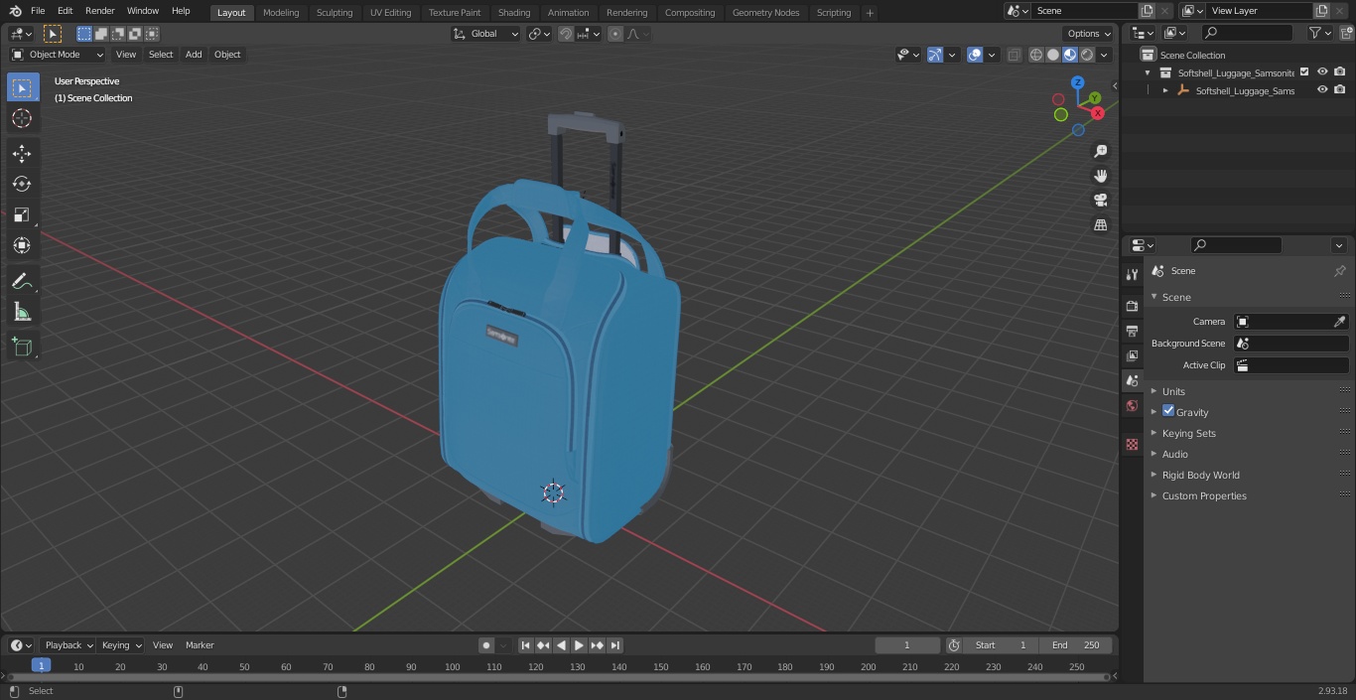Image resolution: width=1356 pixels, height=700 pixels.
Task: Pick the Add Cube tool
Action: point(22,348)
